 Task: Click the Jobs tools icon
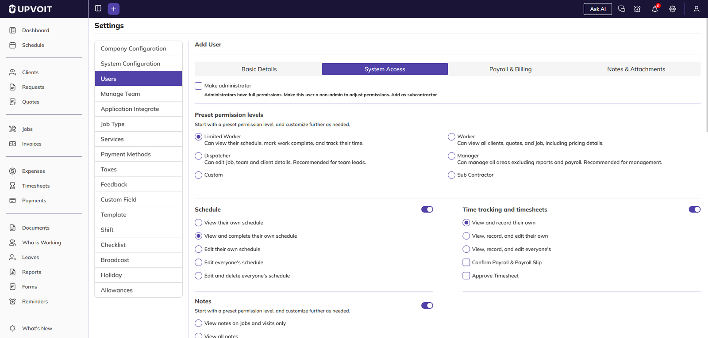pyautogui.click(x=13, y=129)
